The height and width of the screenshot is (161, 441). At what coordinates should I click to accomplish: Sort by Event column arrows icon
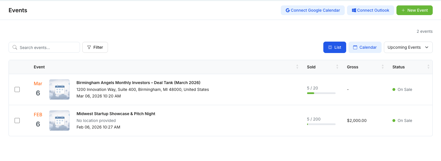coord(297,67)
